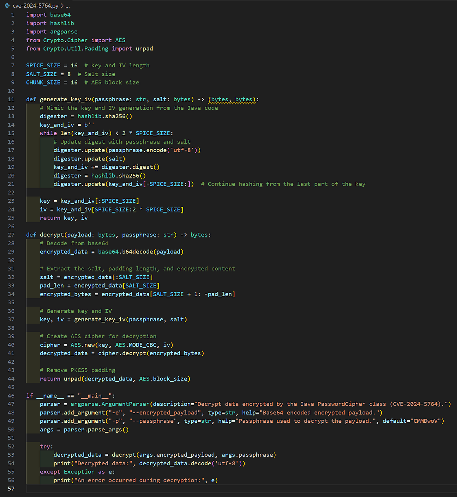
Task: Click the '--encrypted_payload' argument string
Action: (165, 413)
